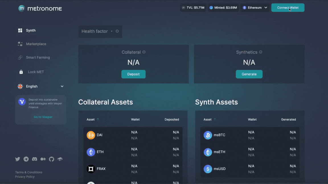Select the DAI asset name
Image resolution: width=328 pixels, height=184 pixels.
pos(100,135)
